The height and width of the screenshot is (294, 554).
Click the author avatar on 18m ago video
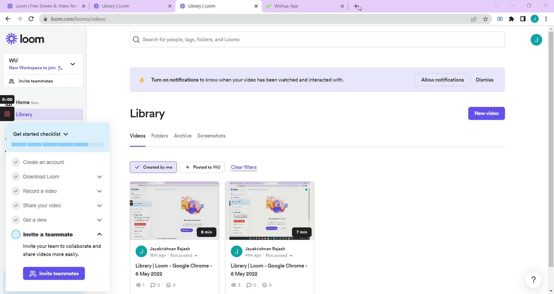[141, 252]
